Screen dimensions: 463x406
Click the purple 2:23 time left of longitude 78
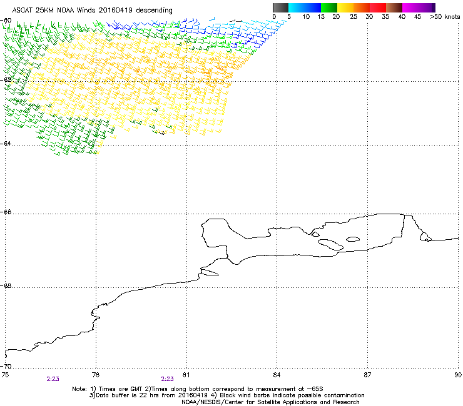pyautogui.click(x=53, y=379)
